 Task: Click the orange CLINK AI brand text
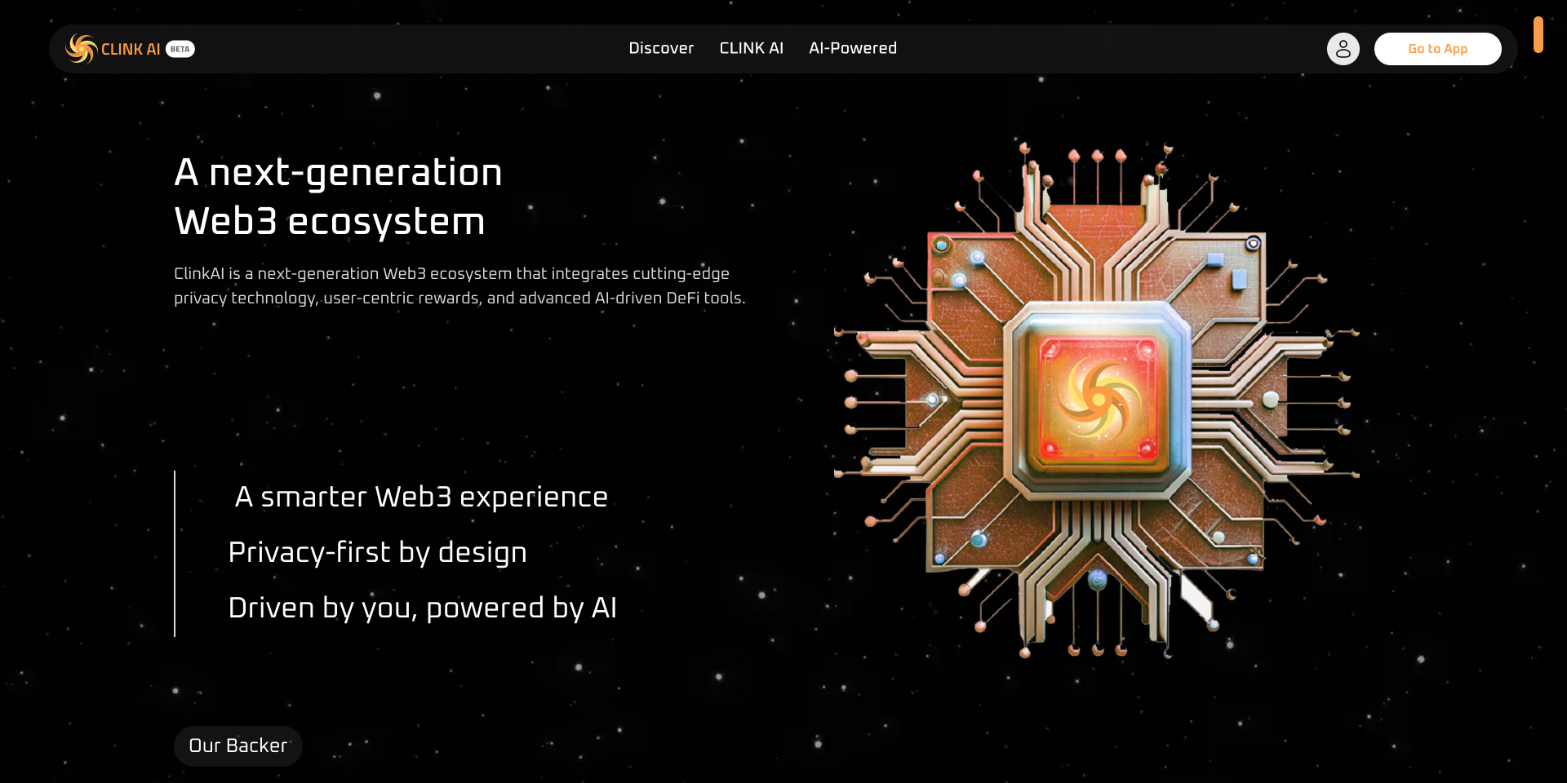131,49
